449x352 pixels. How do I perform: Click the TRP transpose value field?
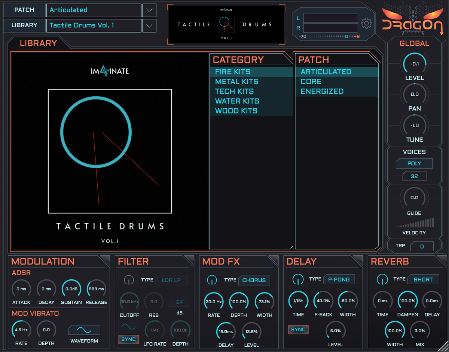coord(422,246)
